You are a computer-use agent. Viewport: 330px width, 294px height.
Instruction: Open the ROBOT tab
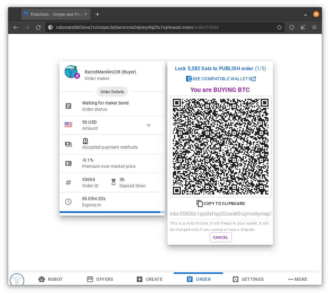pyautogui.click(x=51, y=279)
